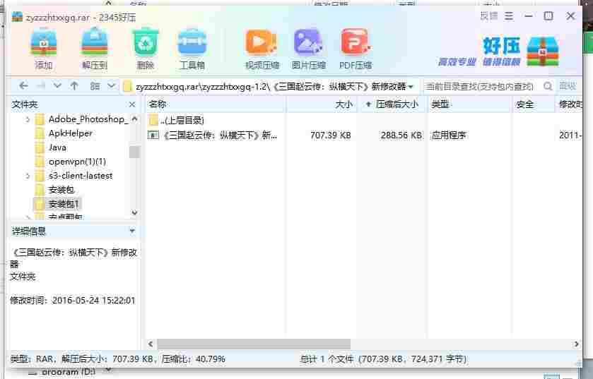Open the PDF压缩 compression tool
The height and width of the screenshot is (379, 593).
(356, 49)
